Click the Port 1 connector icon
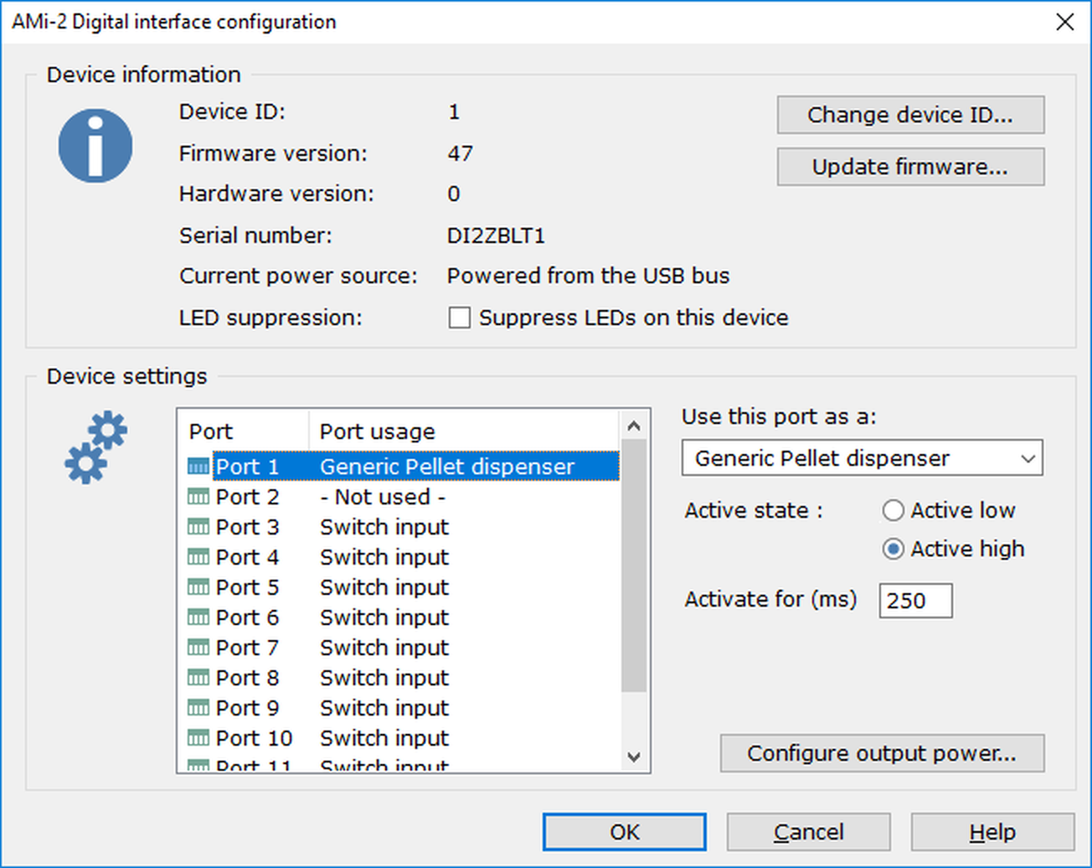 (x=198, y=467)
